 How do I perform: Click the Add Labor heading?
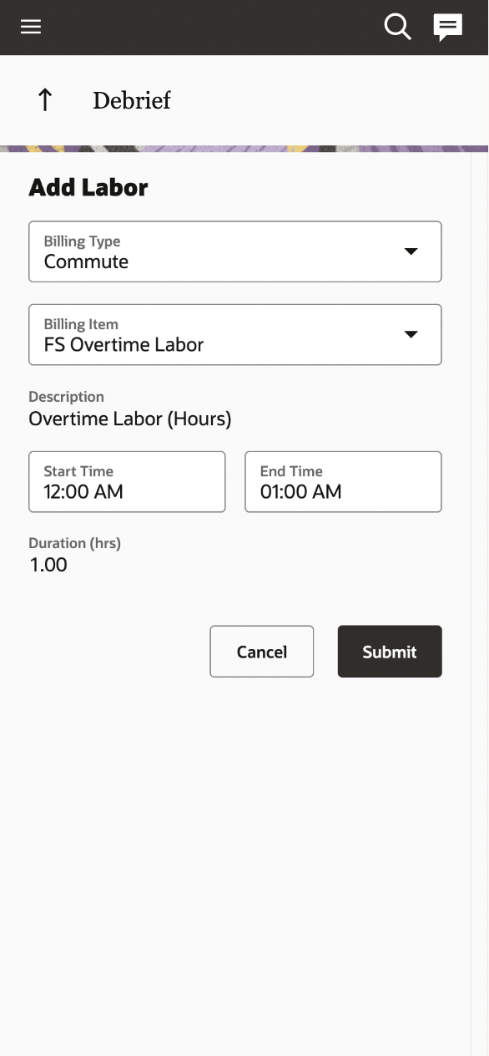pyautogui.click(x=88, y=188)
